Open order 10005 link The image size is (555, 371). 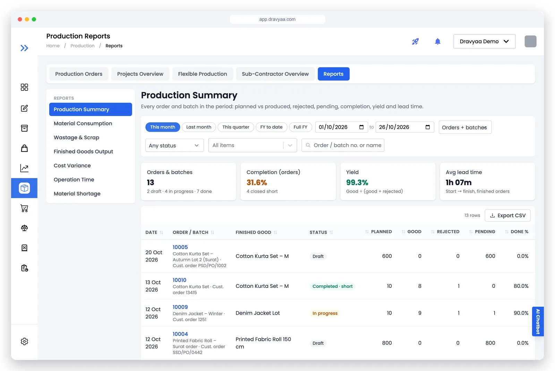(x=180, y=247)
